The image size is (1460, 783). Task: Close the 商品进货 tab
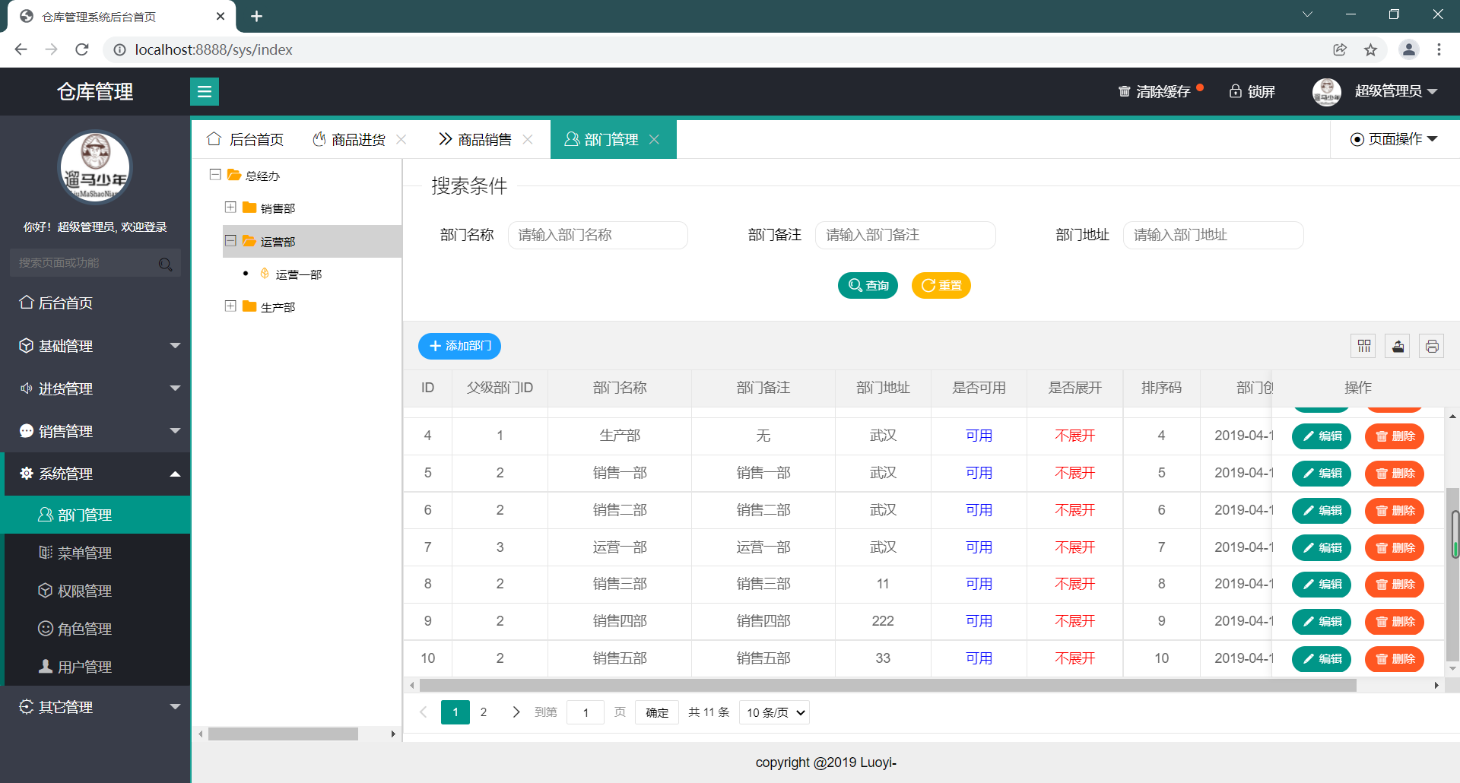401,139
